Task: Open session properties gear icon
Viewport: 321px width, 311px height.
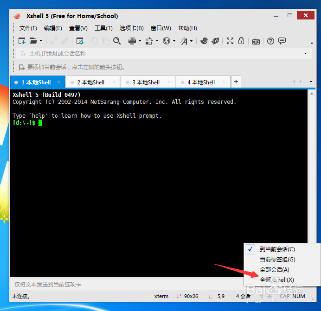Action: [x=80, y=41]
